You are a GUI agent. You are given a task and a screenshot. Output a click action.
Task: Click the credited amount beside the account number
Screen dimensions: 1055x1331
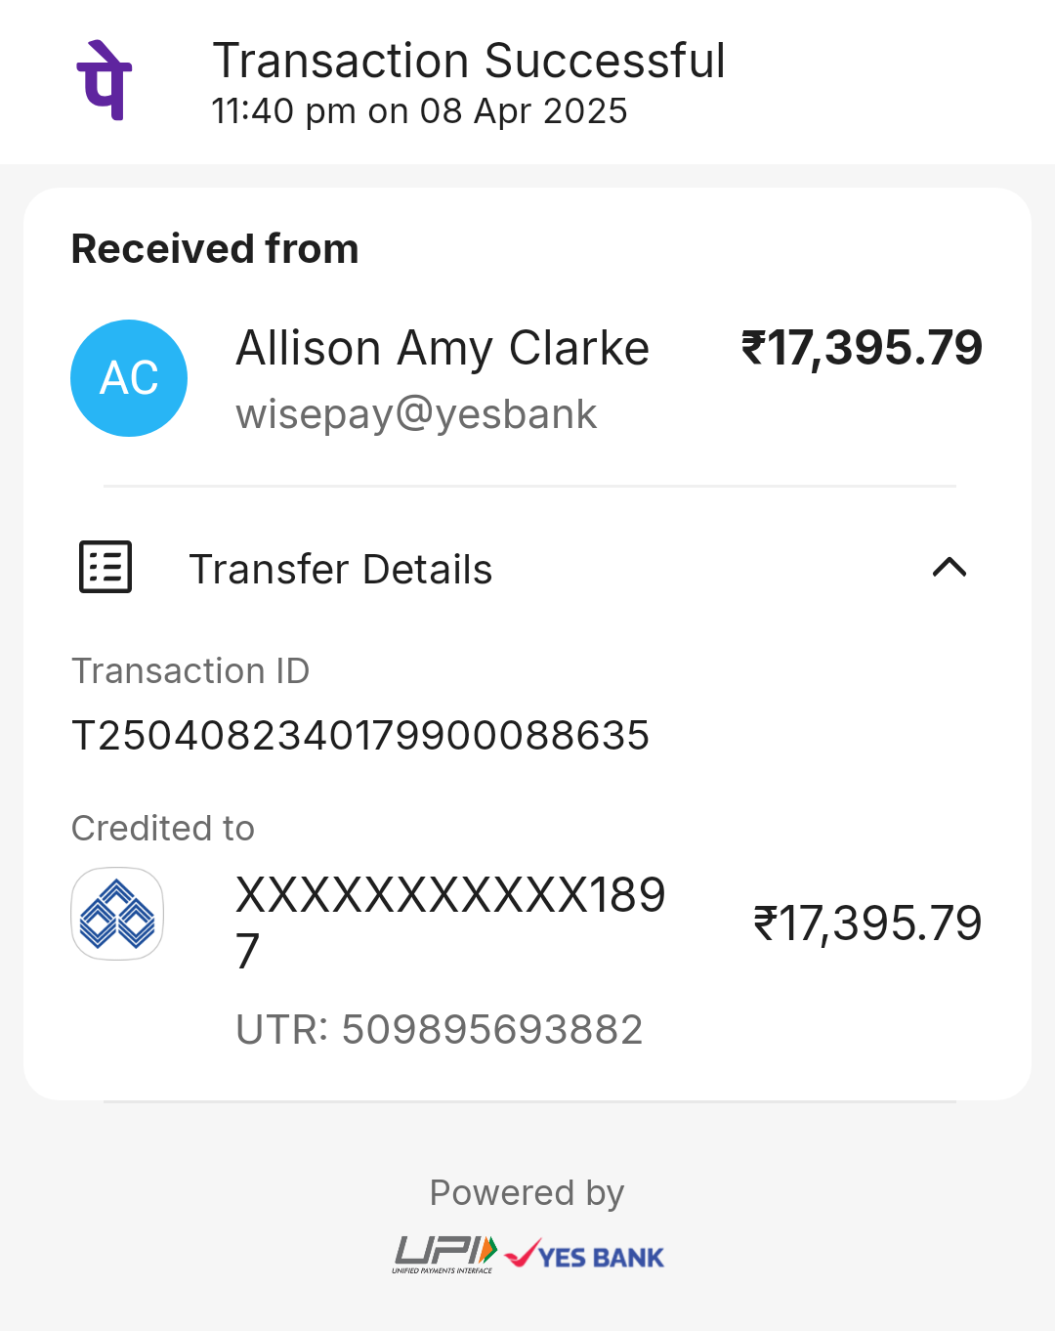pos(867,923)
